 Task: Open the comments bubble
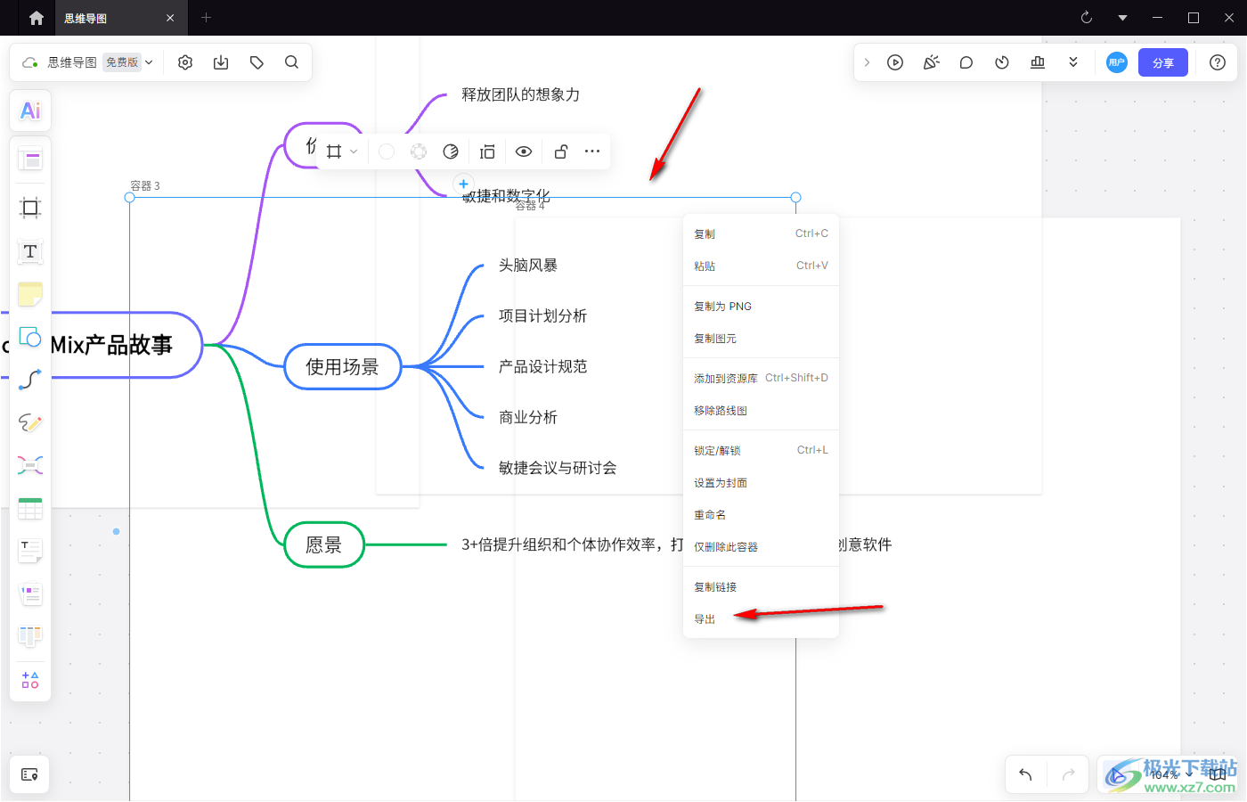[966, 62]
